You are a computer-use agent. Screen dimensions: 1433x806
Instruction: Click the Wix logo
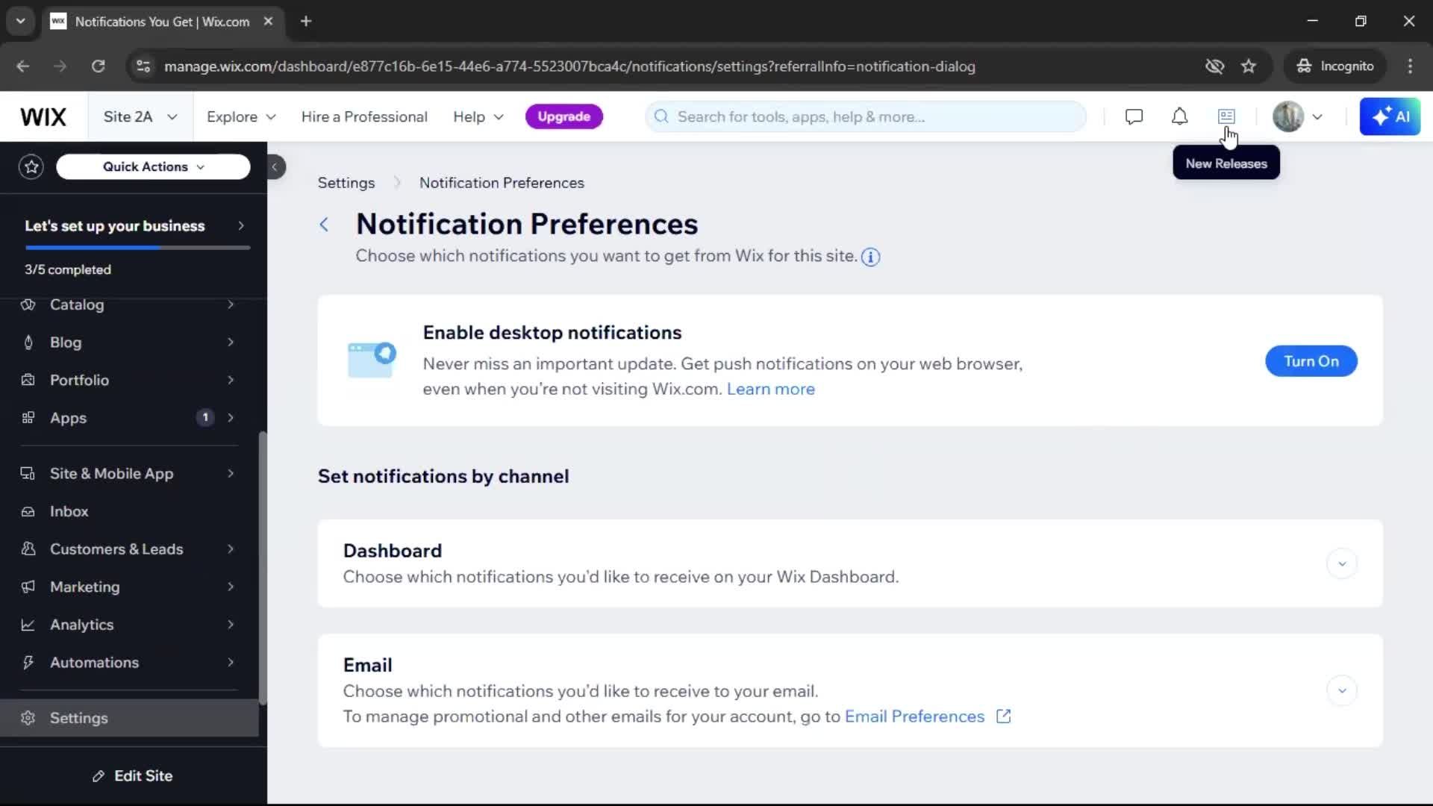[43, 116]
